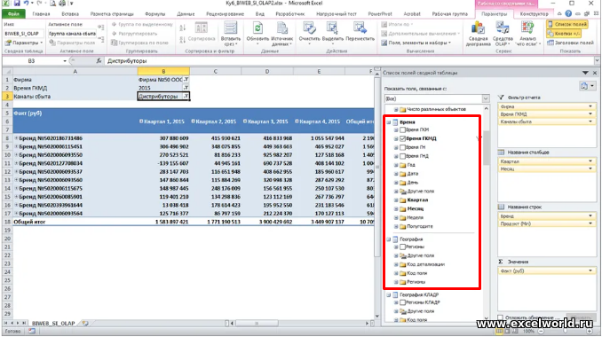Collapse the Квартал 1, 2015 column header

pos(141,121)
